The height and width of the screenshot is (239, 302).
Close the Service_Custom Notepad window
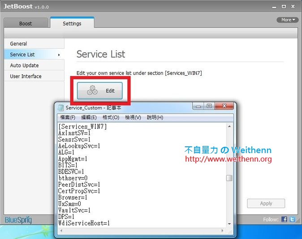(224, 106)
